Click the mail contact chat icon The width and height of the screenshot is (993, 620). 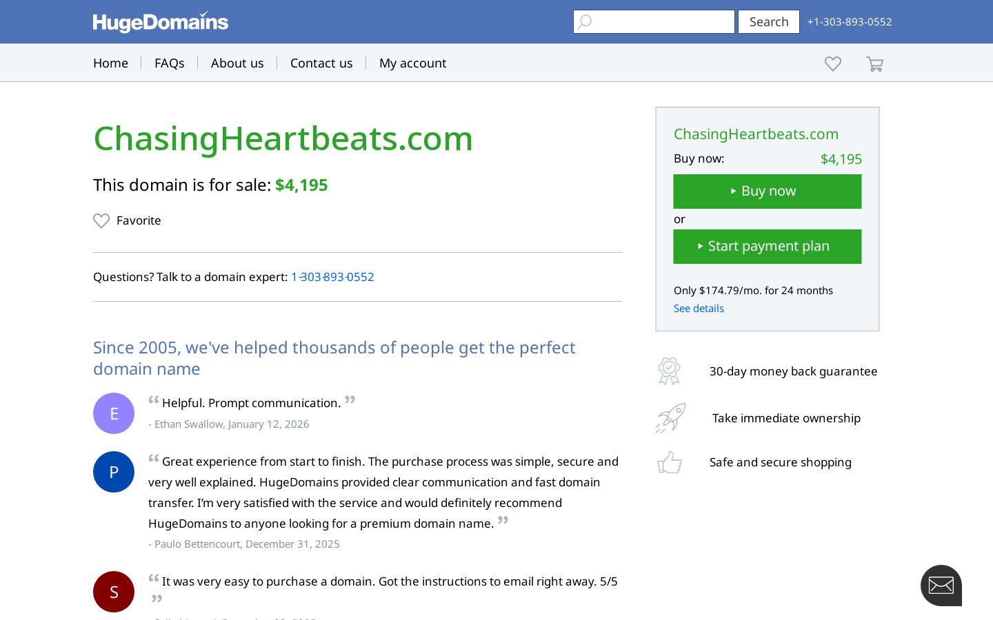941,586
